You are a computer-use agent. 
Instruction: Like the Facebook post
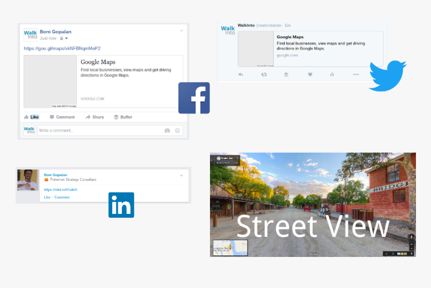pyautogui.click(x=32, y=117)
